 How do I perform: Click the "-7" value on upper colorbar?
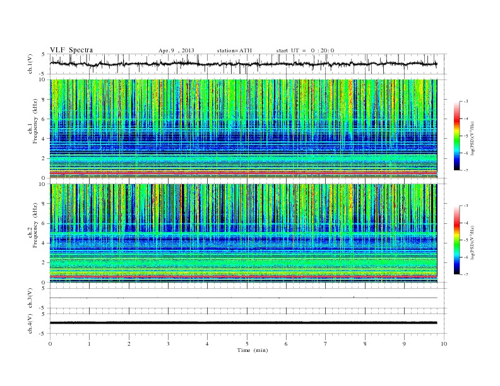[465, 170]
